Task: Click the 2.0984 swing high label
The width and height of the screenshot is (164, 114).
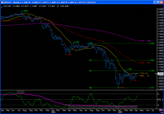Action: pyautogui.click(x=76, y=42)
